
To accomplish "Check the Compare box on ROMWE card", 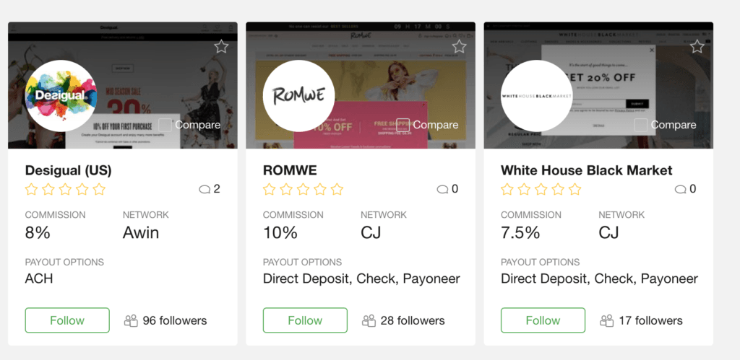I will (x=403, y=125).
